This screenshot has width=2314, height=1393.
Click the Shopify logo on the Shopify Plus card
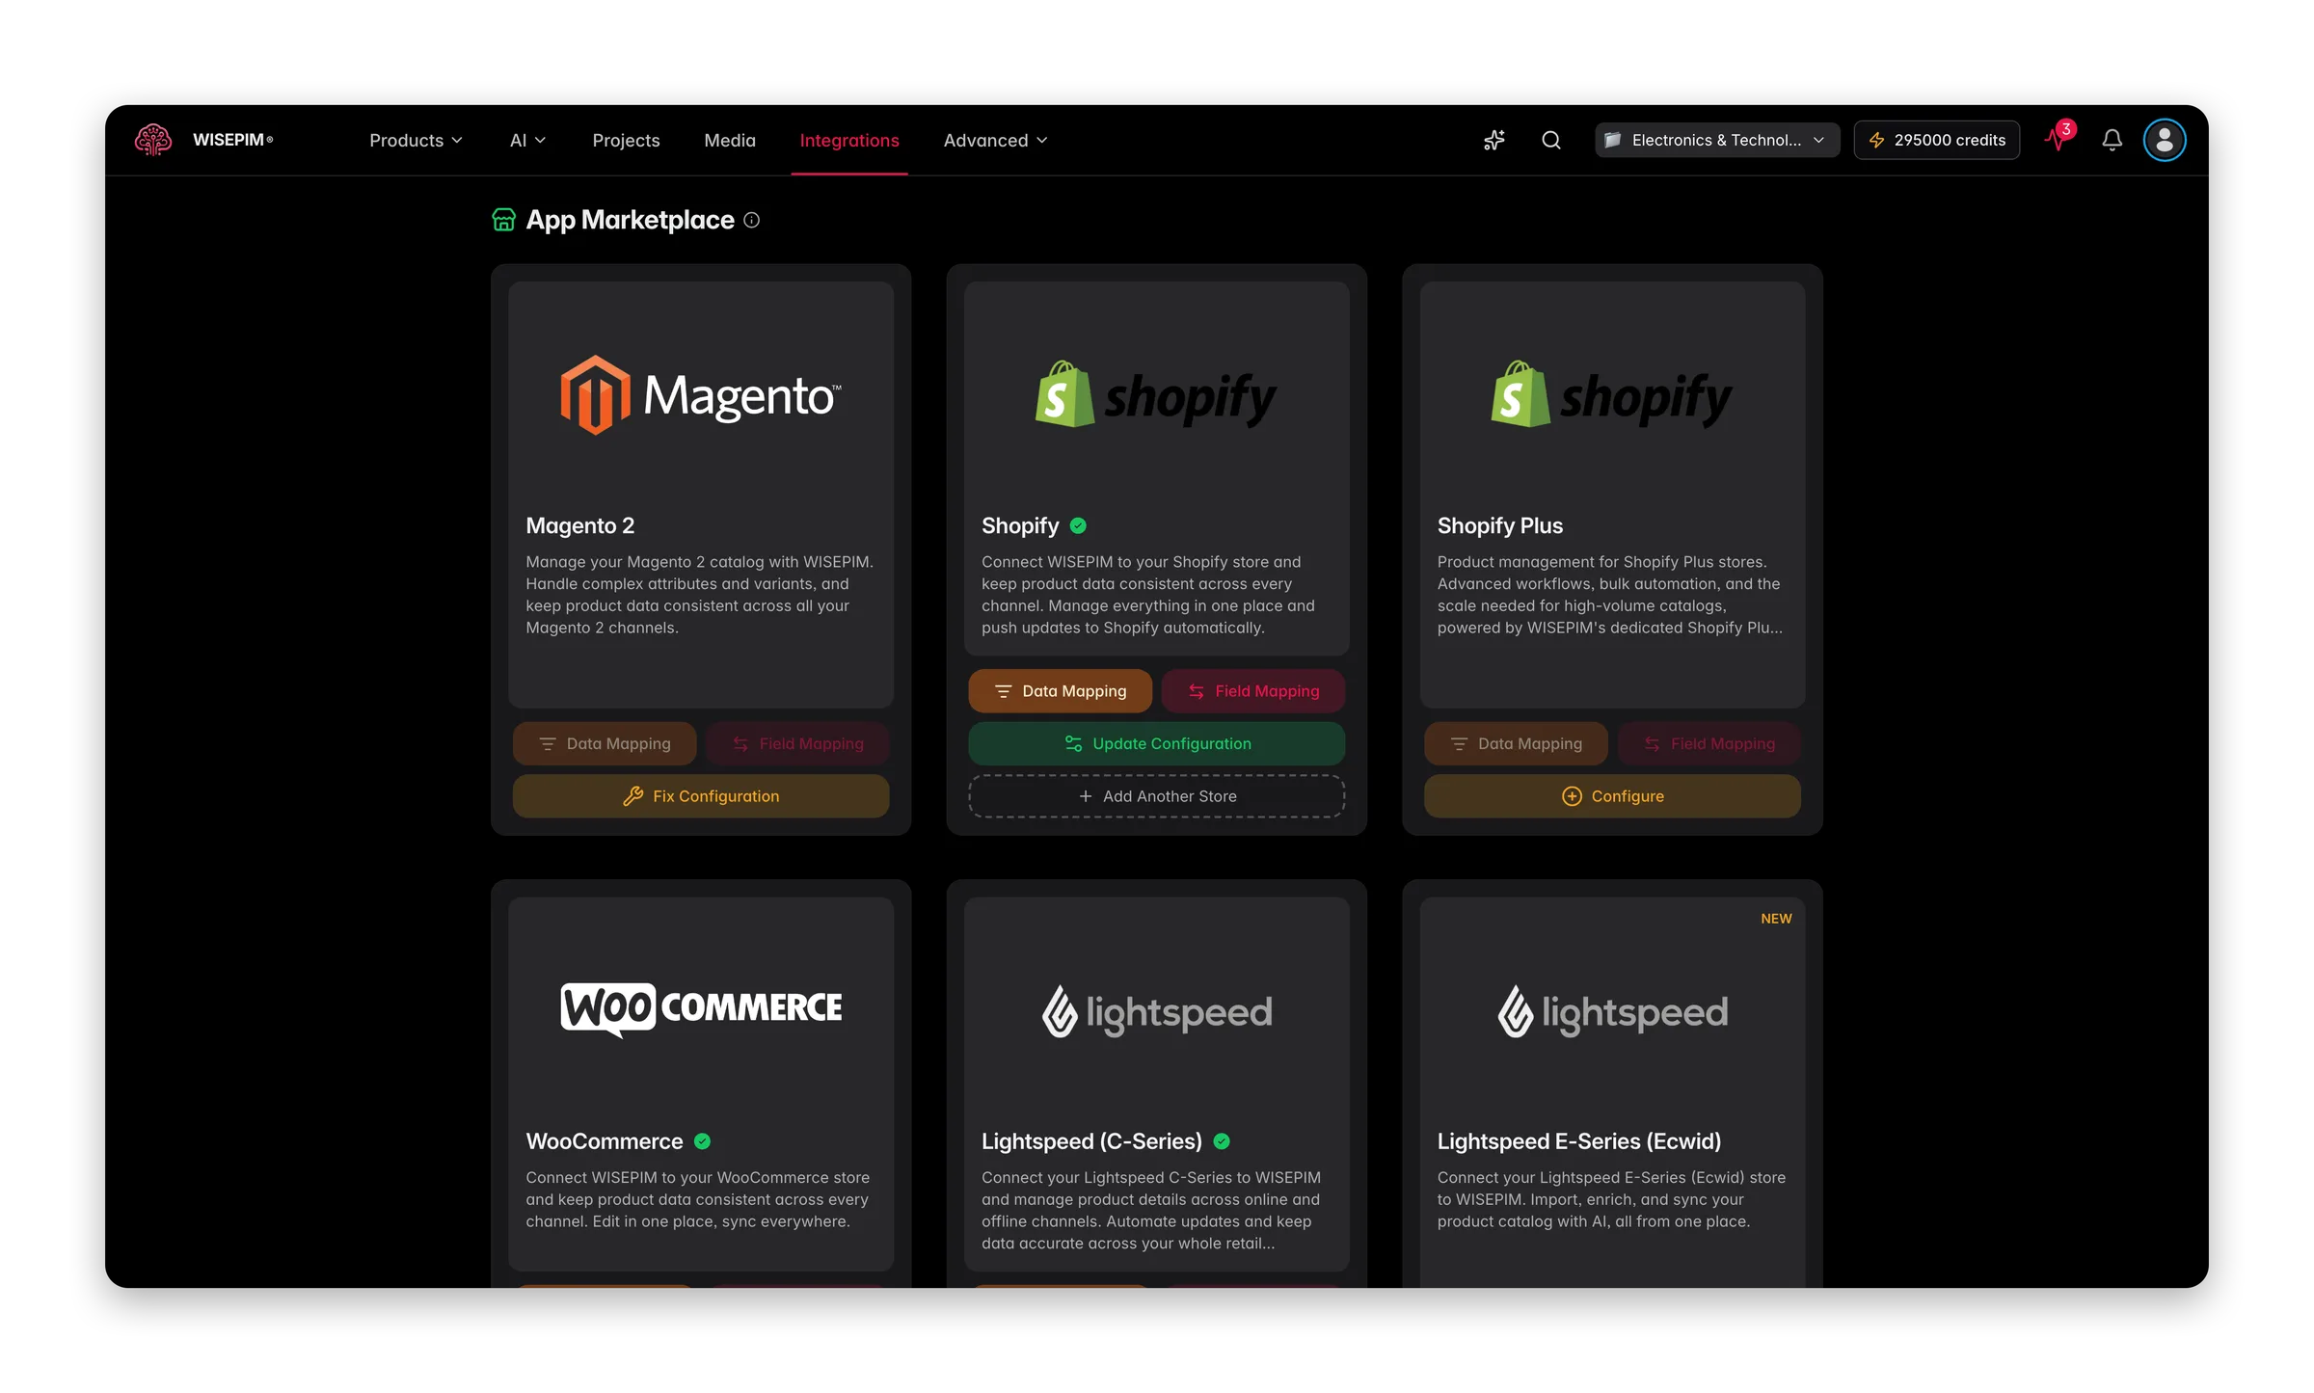tap(1612, 395)
